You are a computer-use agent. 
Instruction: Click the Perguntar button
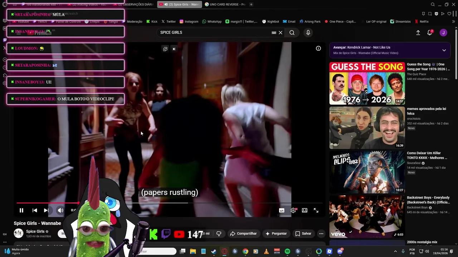coord(276,233)
